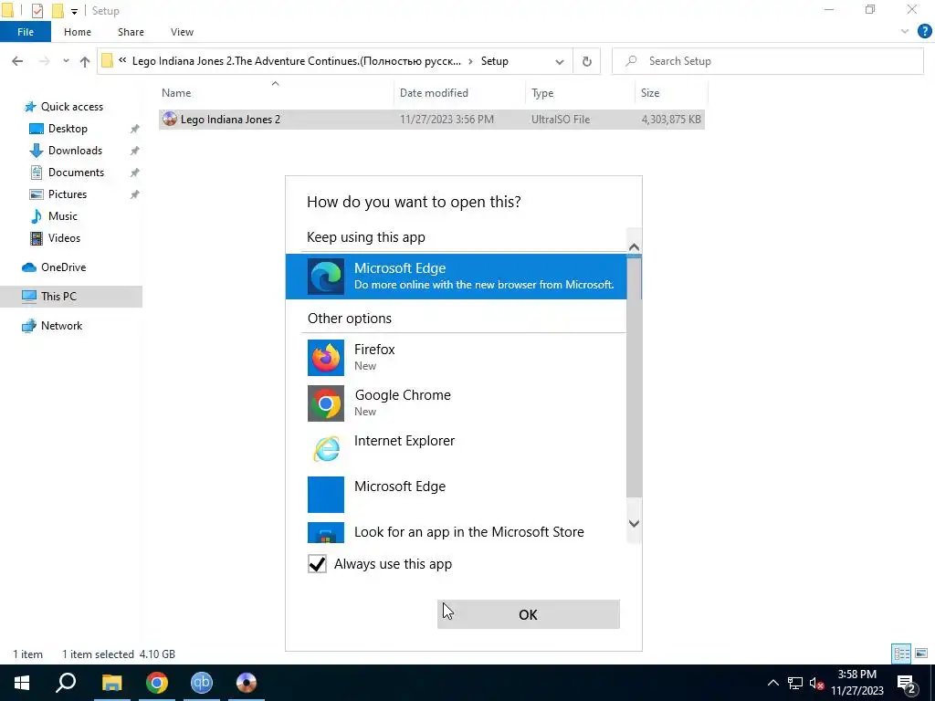
Task: Sort files by Size column
Action: [671, 93]
